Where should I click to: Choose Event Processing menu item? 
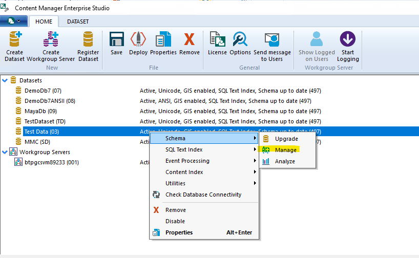204,161
